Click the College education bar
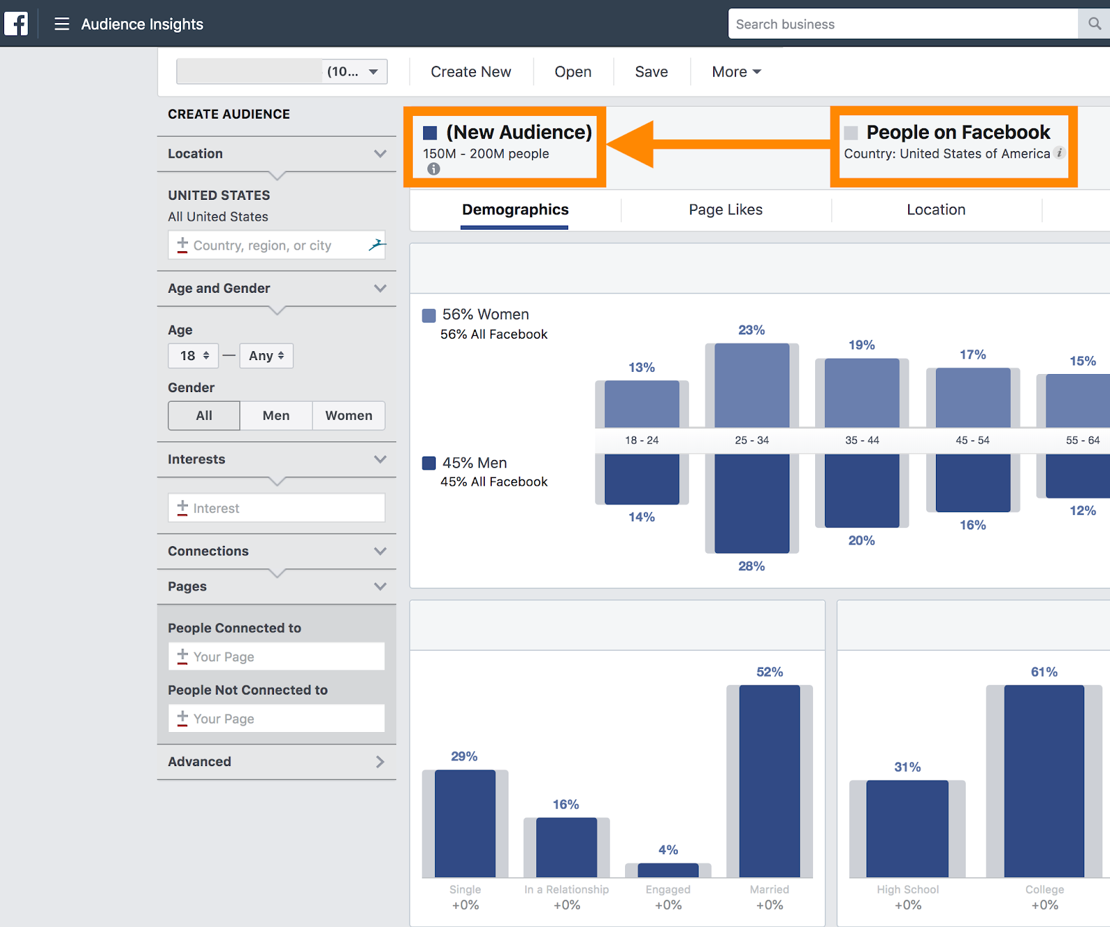This screenshot has height=927, width=1110. pos(1044,781)
